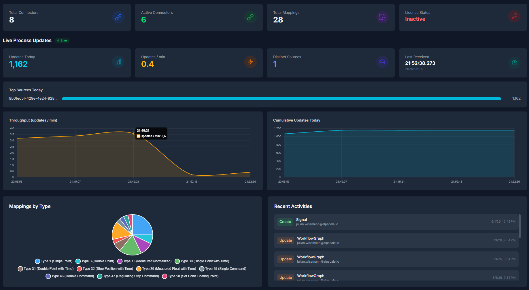Click the Recent Activities scrollbar
Viewport: 529px width, 290px height.
click(x=519, y=226)
